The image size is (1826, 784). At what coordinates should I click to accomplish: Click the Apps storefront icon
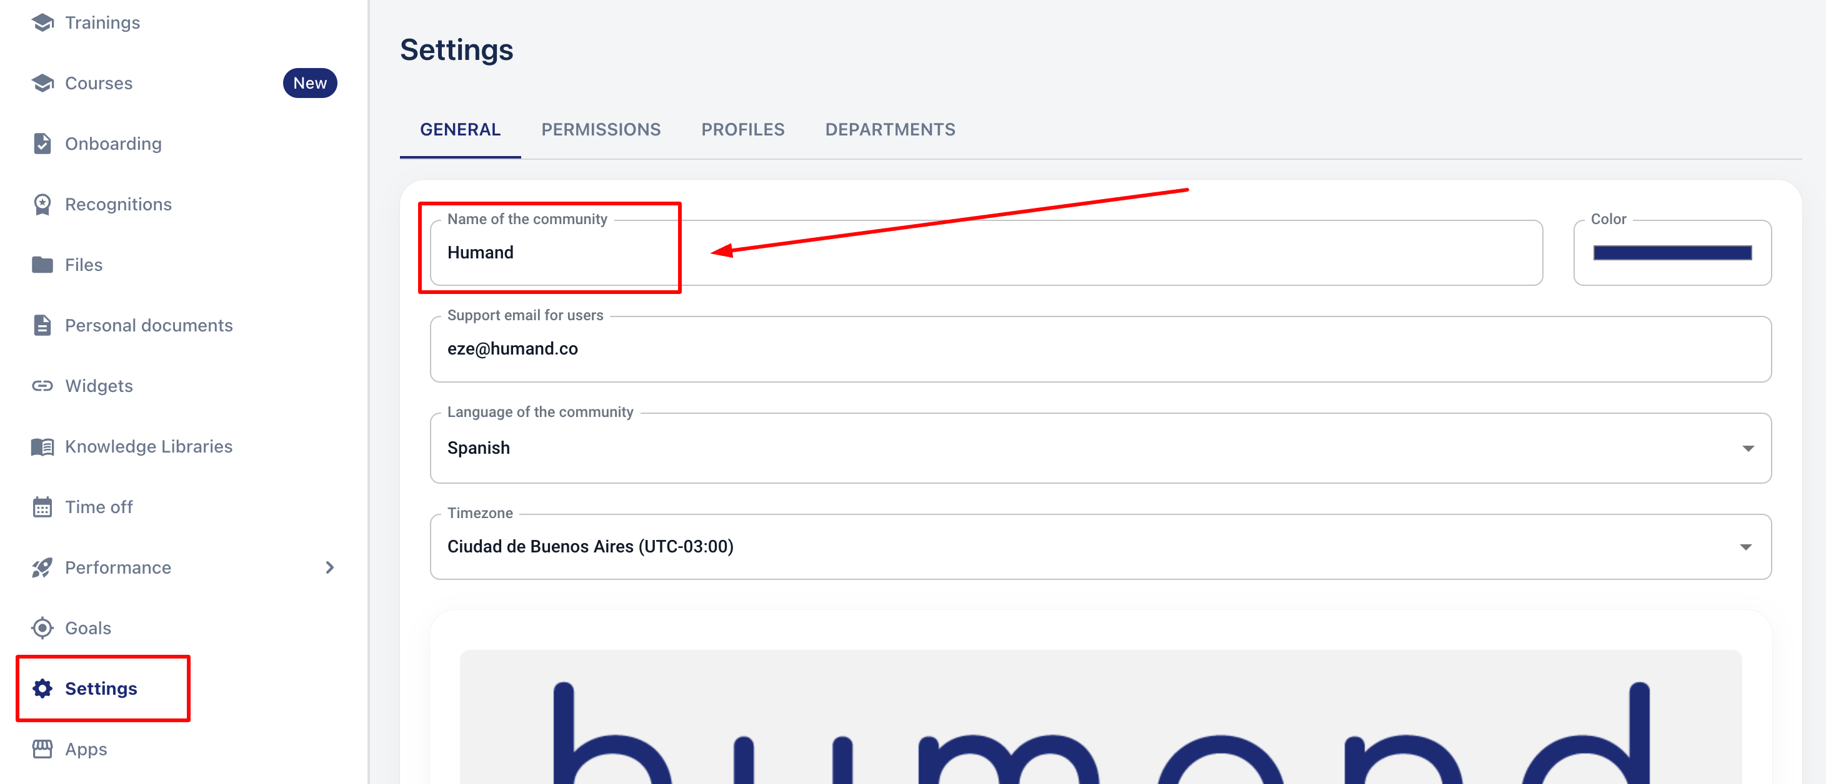pos(42,749)
